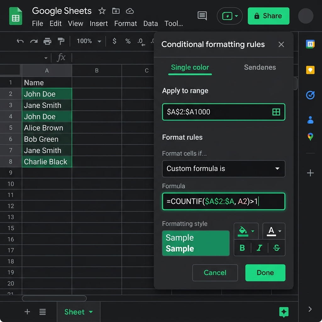322x322 pixels.
Task: Activate the paint format tool
Action: [x=61, y=41]
